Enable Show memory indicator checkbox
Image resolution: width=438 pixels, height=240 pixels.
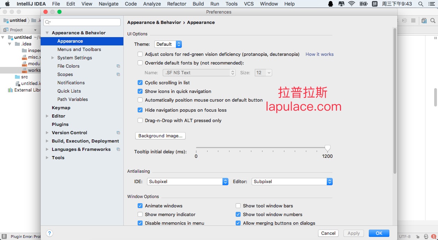(x=140, y=214)
